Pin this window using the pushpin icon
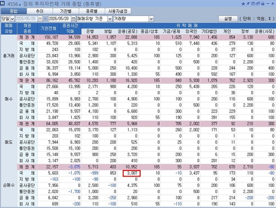Viewport: 276px width, 208px height. pos(248,3)
